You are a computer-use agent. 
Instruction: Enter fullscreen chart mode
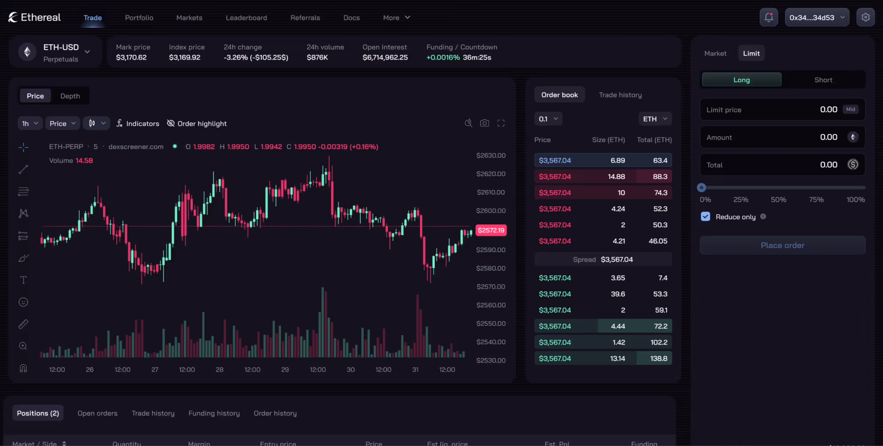point(501,123)
